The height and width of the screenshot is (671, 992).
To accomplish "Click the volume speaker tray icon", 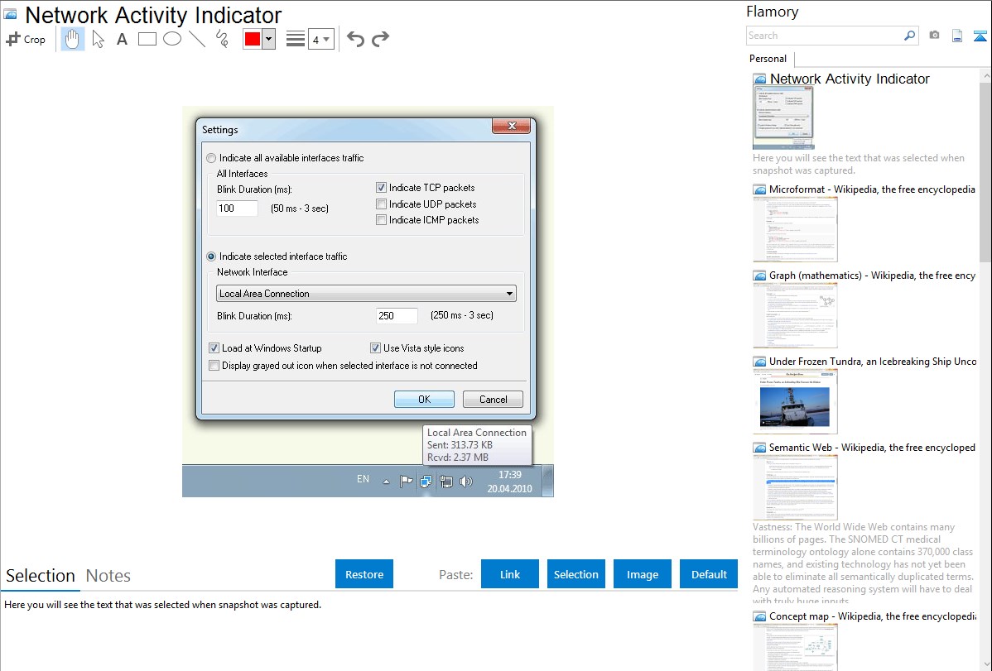I will (466, 482).
